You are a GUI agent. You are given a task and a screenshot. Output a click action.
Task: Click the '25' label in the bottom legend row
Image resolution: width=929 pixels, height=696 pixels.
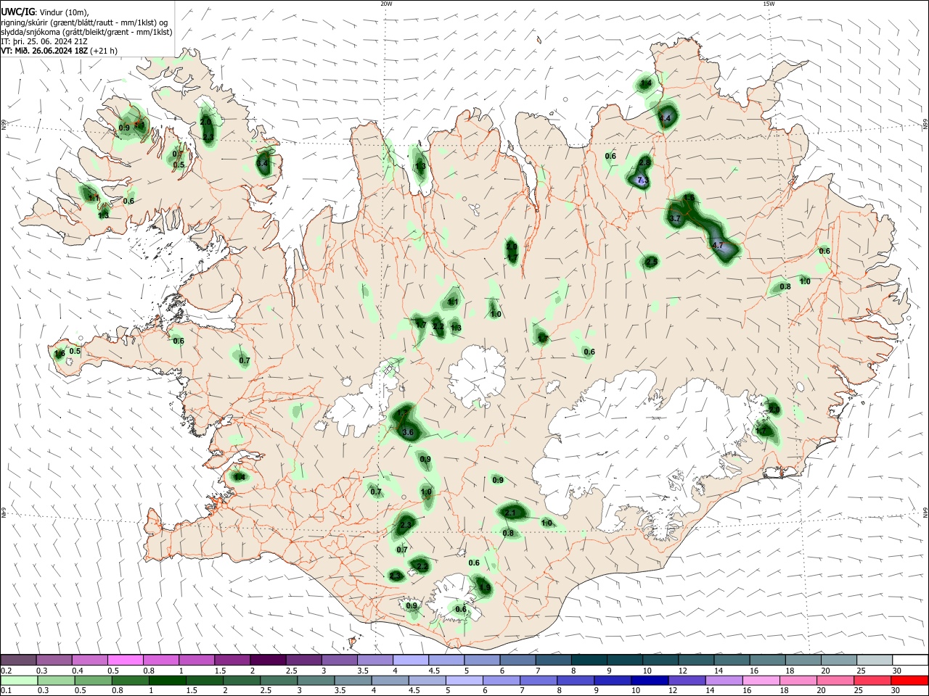pos(860,690)
